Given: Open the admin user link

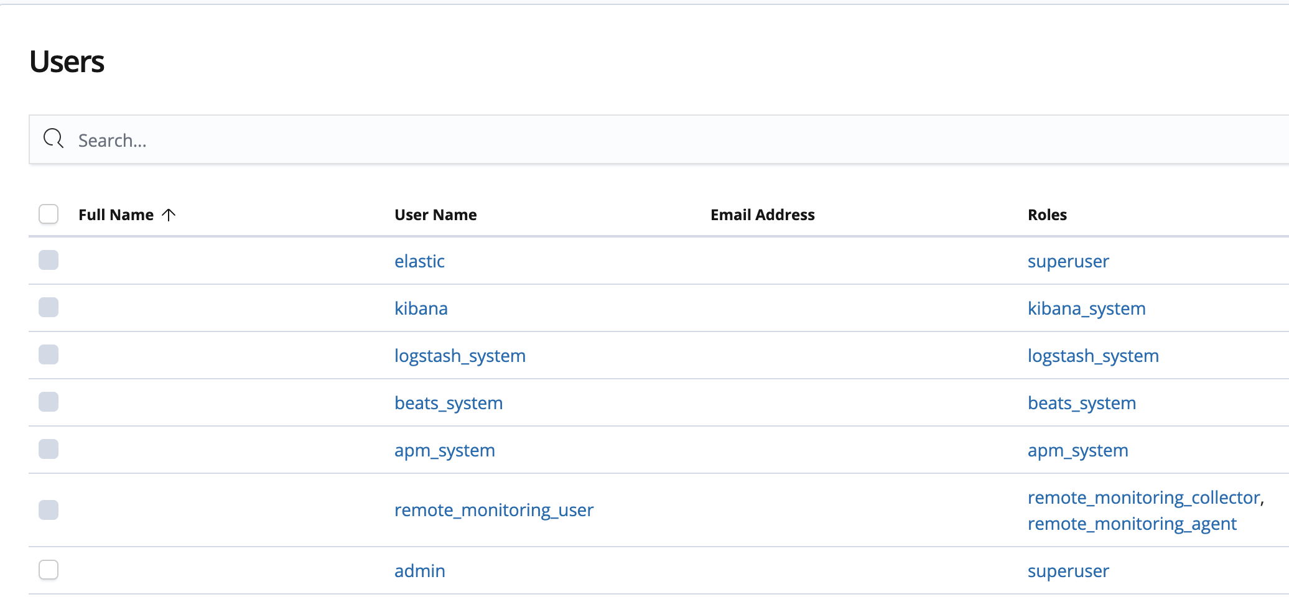Looking at the screenshot, I should pos(420,571).
